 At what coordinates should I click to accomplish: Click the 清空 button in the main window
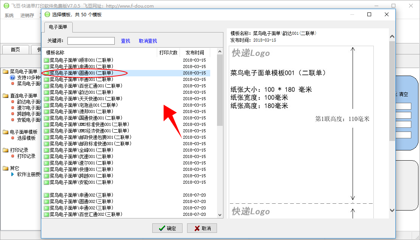coord(403,94)
